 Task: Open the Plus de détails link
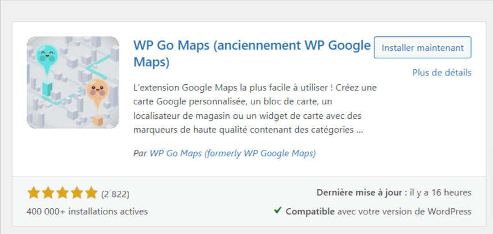pos(442,73)
